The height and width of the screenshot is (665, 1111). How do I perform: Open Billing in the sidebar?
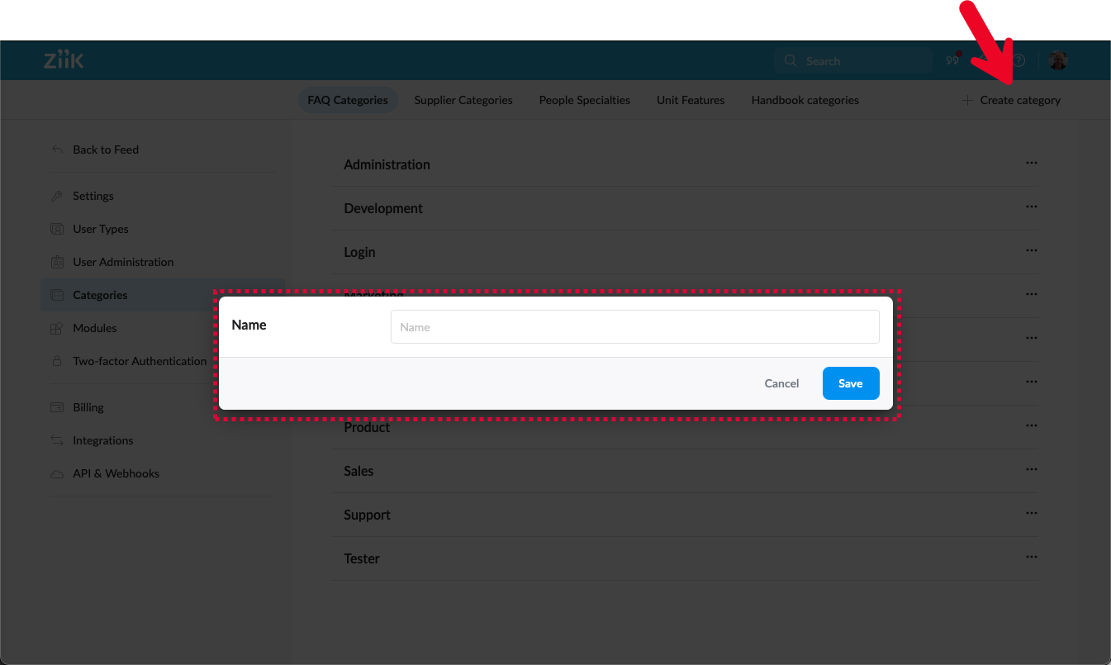coord(88,407)
